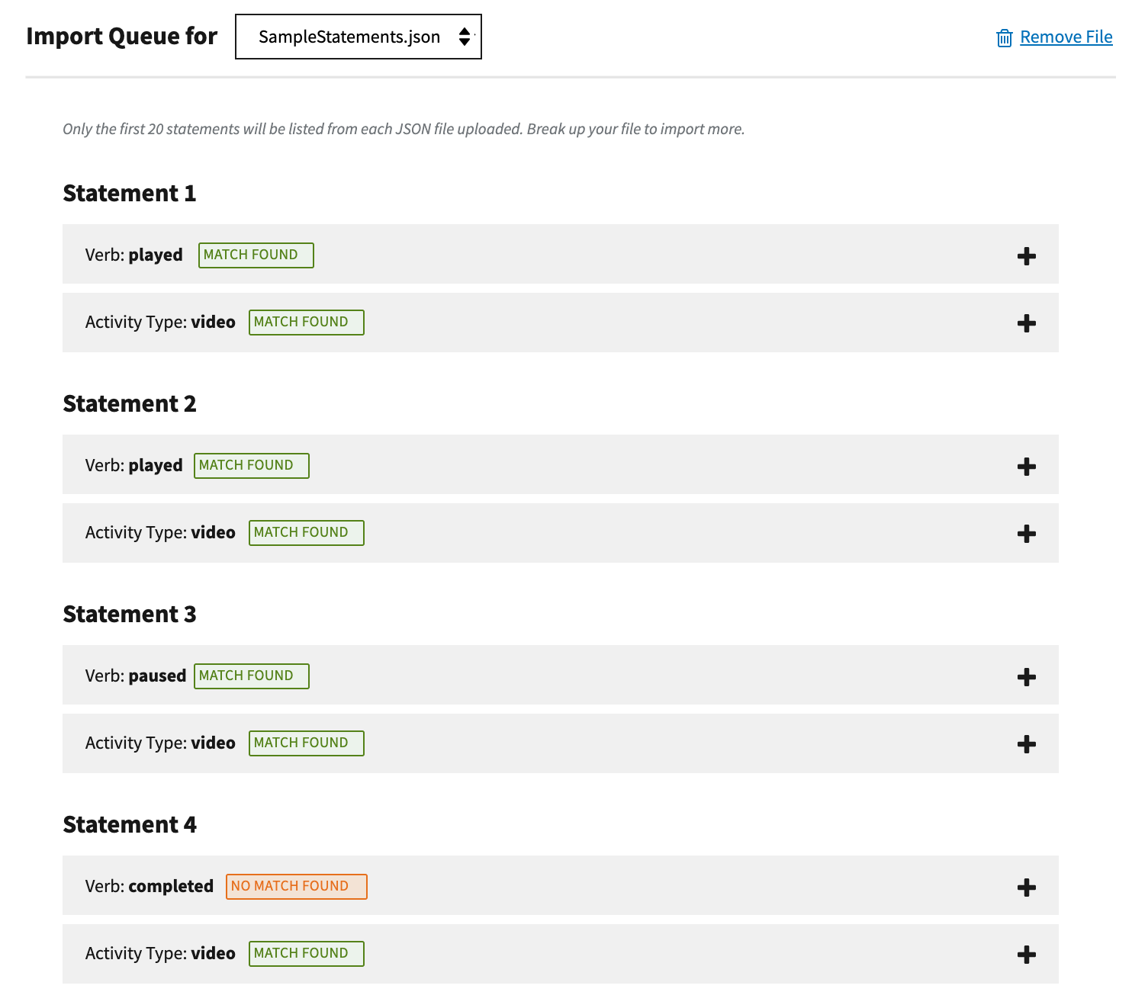Image resolution: width=1132 pixels, height=1008 pixels.
Task: Click plus icon for Statement 2 Activity Type
Action: pos(1026,534)
